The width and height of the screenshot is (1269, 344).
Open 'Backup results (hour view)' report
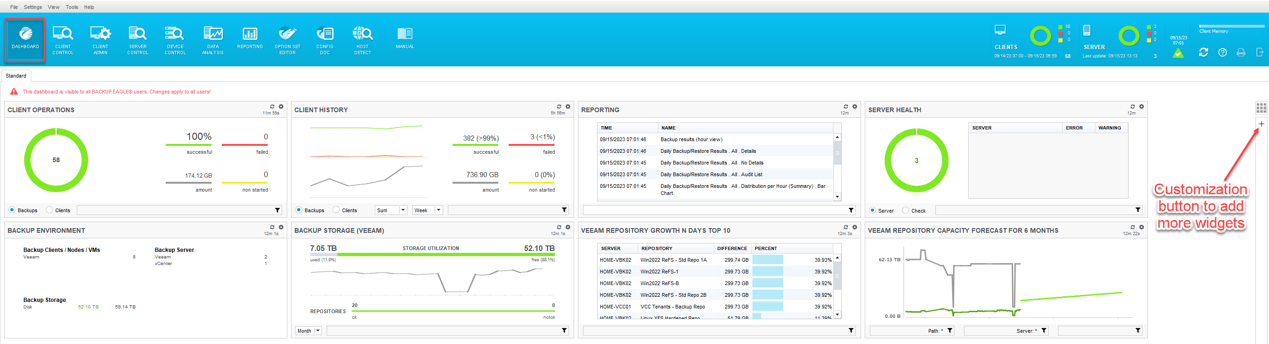(x=691, y=140)
